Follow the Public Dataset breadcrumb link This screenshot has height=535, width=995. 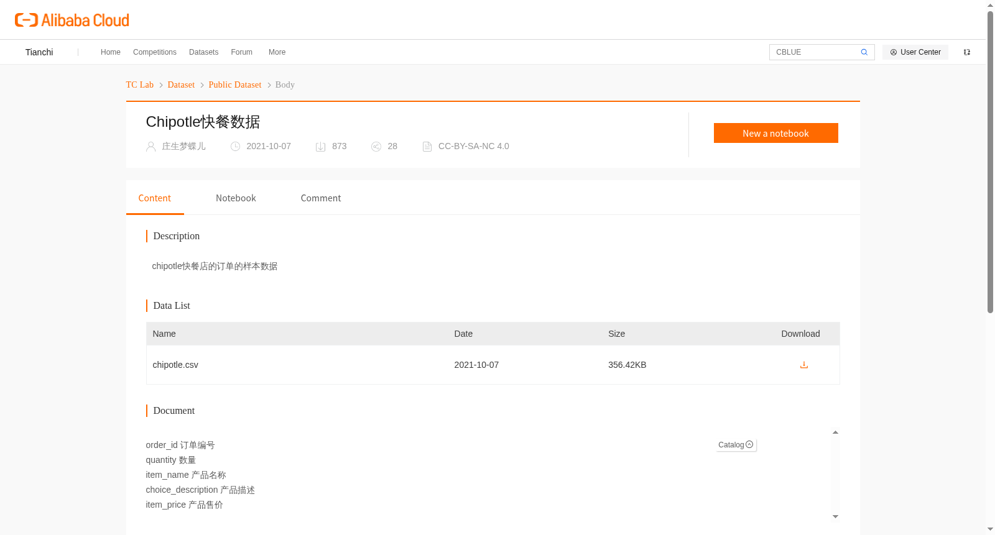235,85
